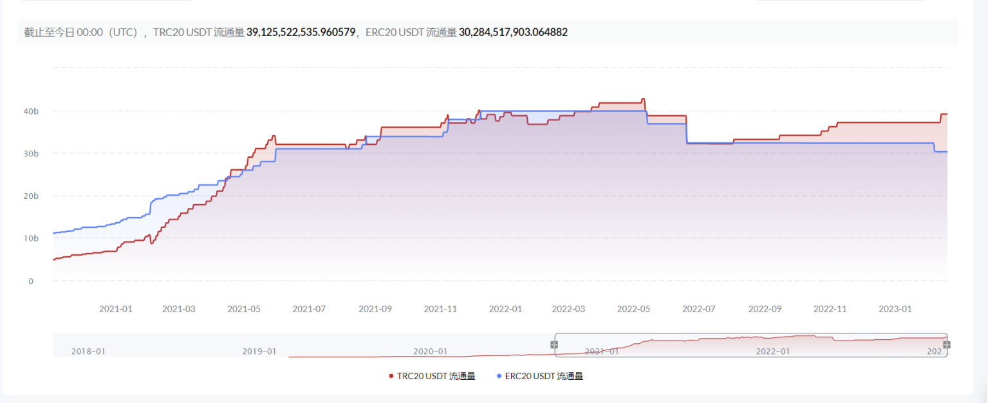Screen dimensions: 988x403
Task: Hide the ERC20 USDT 流通量 series label
Action: [544, 376]
